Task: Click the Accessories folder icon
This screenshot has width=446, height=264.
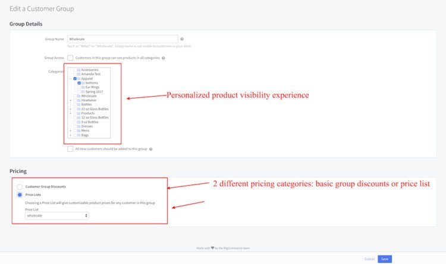Action: tap(78, 70)
